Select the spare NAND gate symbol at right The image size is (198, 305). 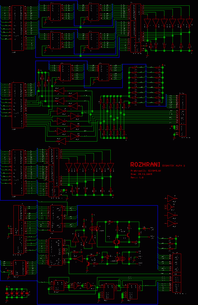click(x=170, y=207)
